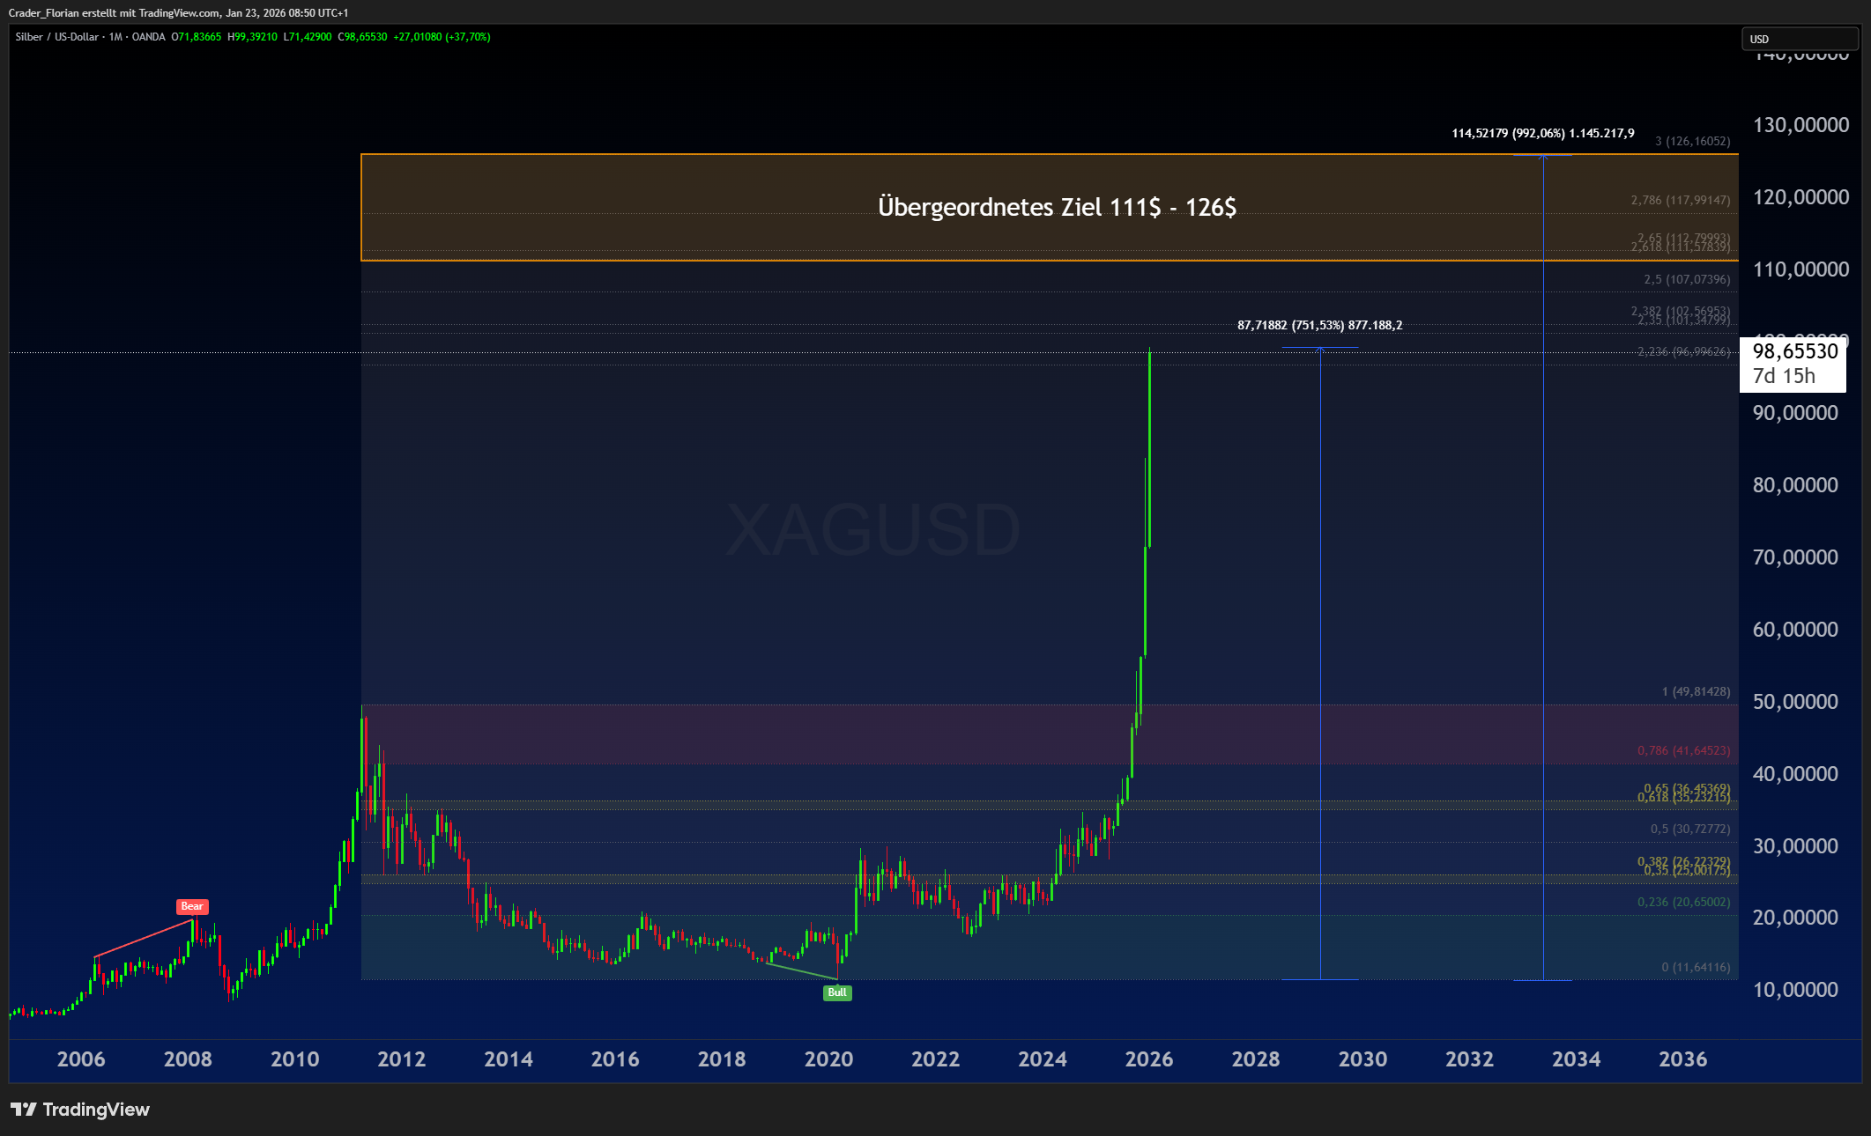Click the header 'Crader_Florian erstellt mit TradingView.com'
Image resolution: width=1871 pixels, height=1136 pixels.
(x=115, y=13)
